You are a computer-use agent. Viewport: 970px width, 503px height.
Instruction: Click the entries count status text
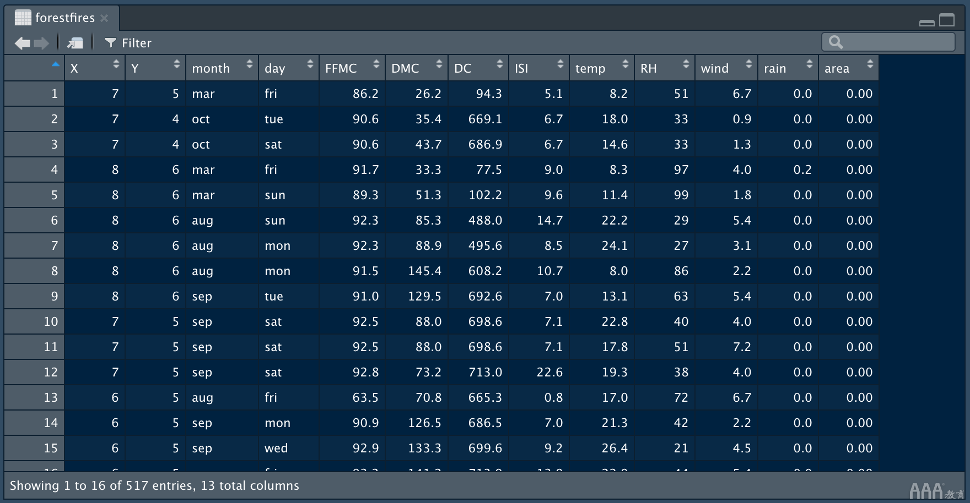tap(154, 486)
